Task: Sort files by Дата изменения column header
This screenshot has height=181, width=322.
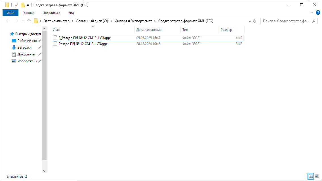Action: [149, 30]
